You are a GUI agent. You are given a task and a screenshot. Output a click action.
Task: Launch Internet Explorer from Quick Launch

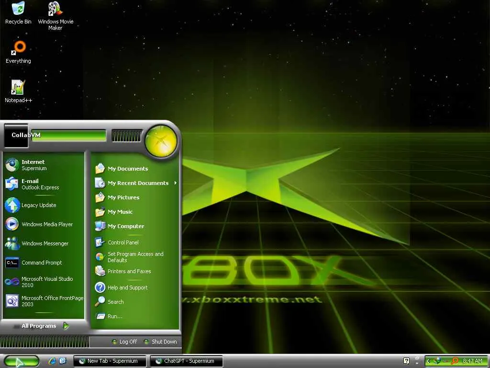tap(52, 361)
